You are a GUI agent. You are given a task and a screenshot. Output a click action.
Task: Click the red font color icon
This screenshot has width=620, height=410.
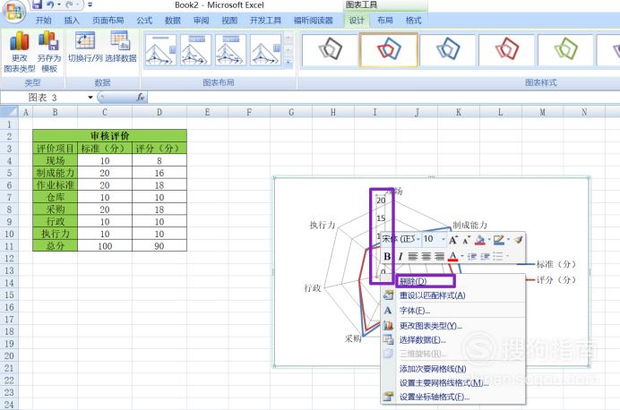click(x=453, y=256)
